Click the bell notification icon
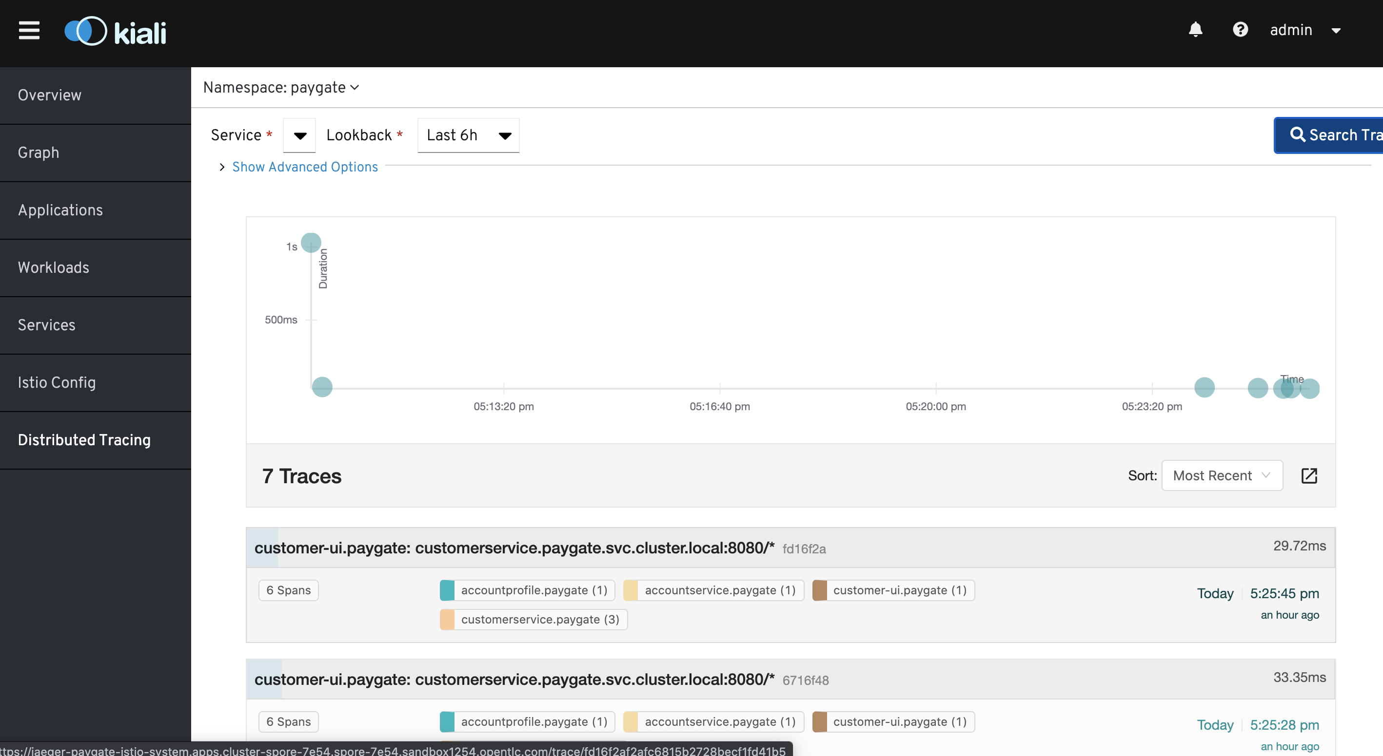 1198,30
